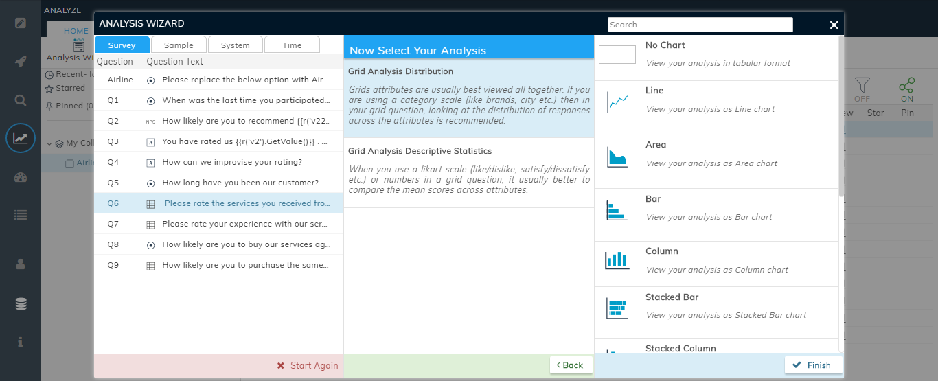The width and height of the screenshot is (938, 381).
Task: Open the Recent item in background panel
Action: (69, 74)
